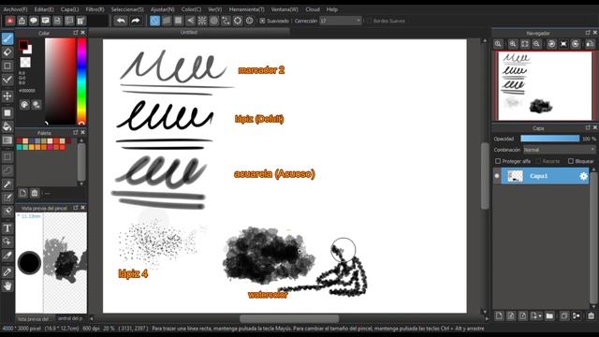Open Combinación blend mode dropdown
The width and height of the screenshot is (599, 337).
tap(560, 150)
